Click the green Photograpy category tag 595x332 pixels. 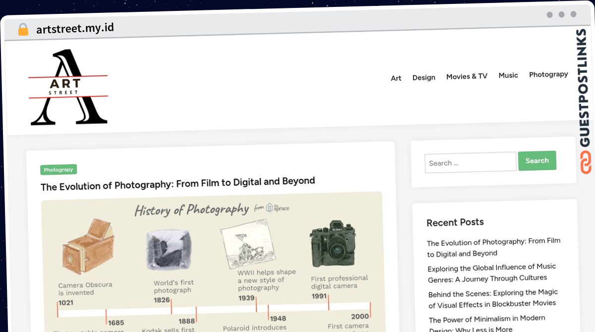tap(59, 170)
